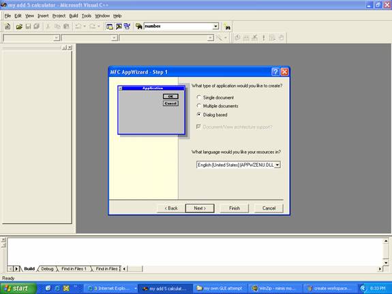Click the Cut scissors icon

[48, 27]
